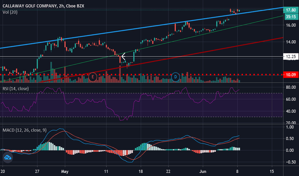Click the '22' date axis label
Screen dimensions: 299x176
click(x=168, y=172)
